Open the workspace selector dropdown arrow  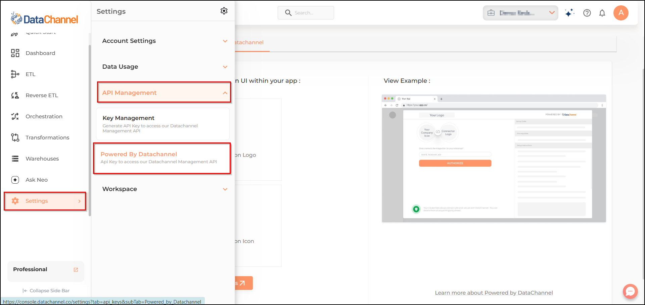pyautogui.click(x=552, y=13)
